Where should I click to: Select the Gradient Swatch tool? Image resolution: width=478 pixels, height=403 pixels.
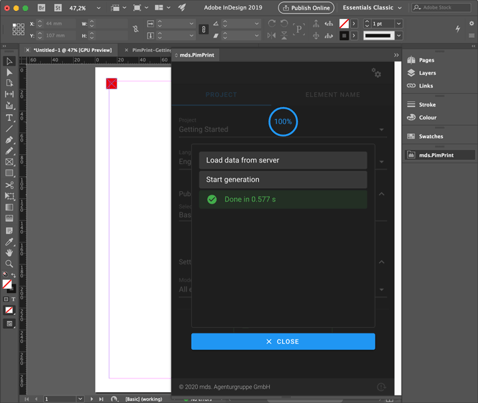pyautogui.click(x=9, y=207)
